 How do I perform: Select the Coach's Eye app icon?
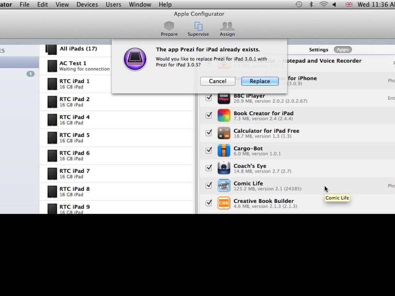pos(224,168)
